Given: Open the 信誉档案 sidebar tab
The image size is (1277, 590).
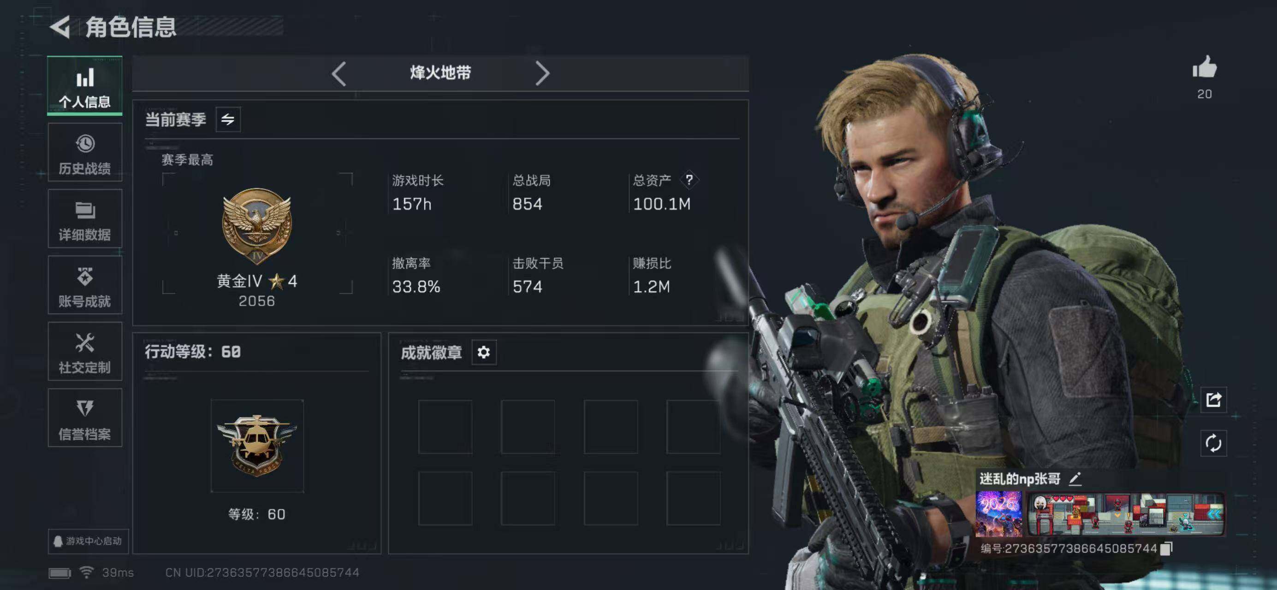Looking at the screenshot, I should tap(85, 418).
